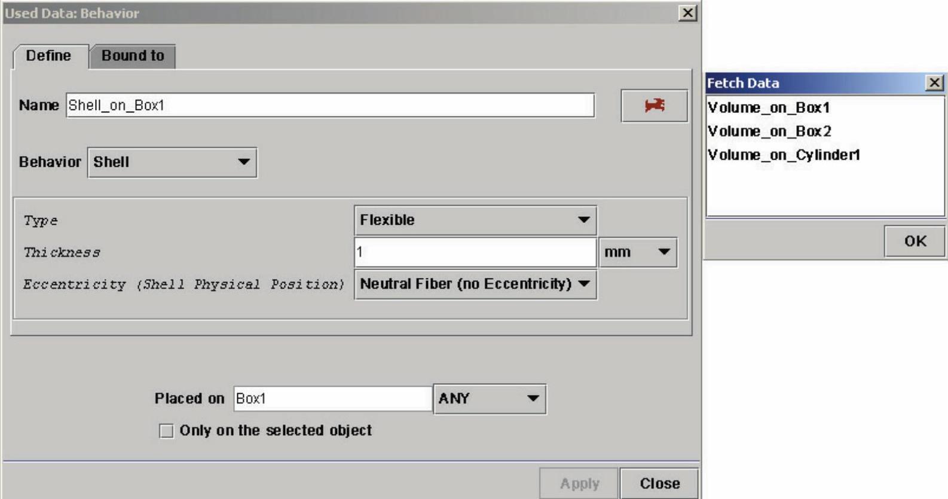Viewport: 948px width, 499px height.
Task: Close the Used Data: Behavior dialog
Action: click(688, 13)
